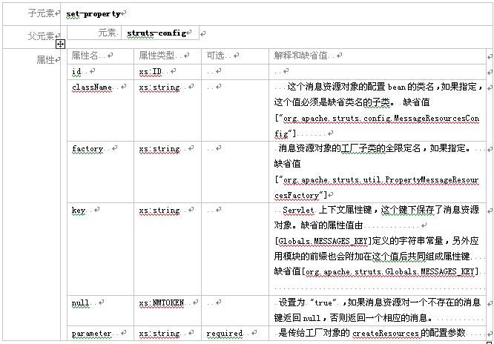Click the 'true' text in null description
This screenshot has height=344, width=494.
click(323, 303)
